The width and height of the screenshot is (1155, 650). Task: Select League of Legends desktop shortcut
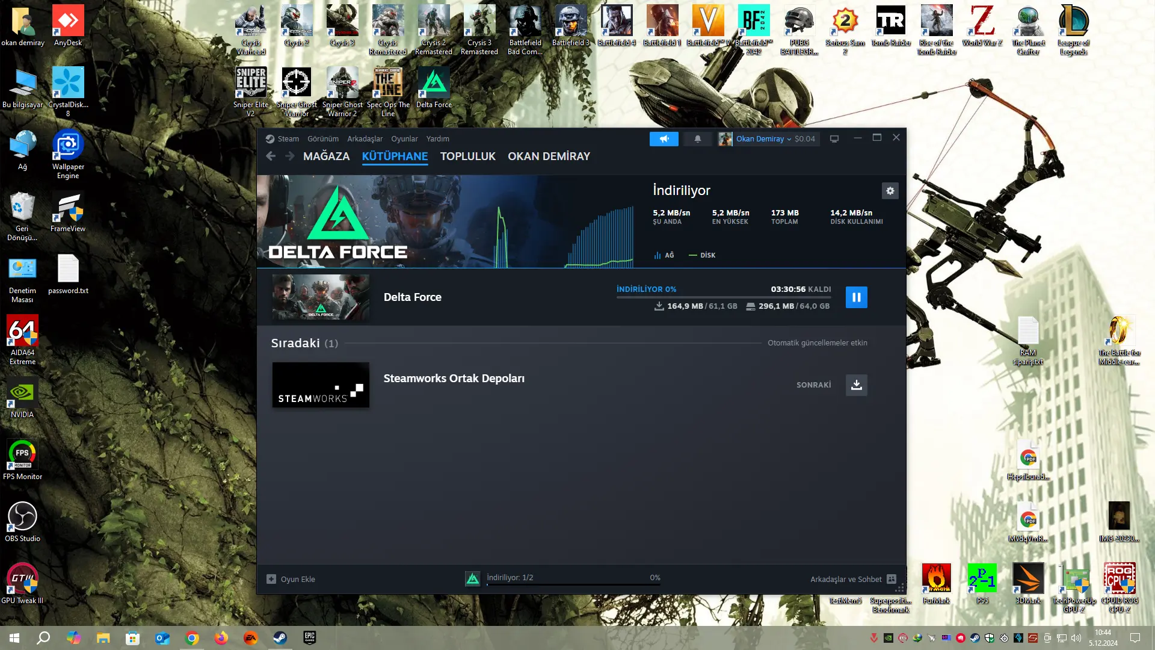point(1074,30)
